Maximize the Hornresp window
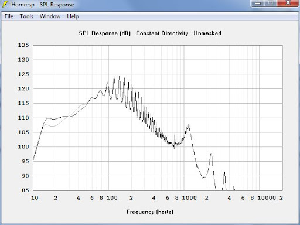The width and height of the screenshot is (300, 225). pyautogui.click(x=271, y=3)
